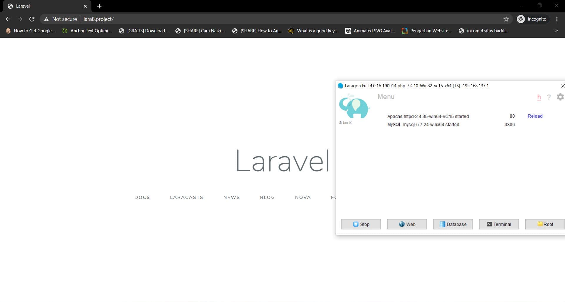Open the LARACASTS link
The image size is (565, 303).
click(x=187, y=197)
